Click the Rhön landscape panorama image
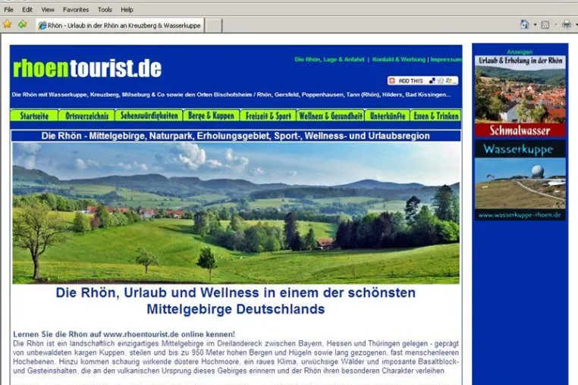The image size is (578, 385). 236,213
